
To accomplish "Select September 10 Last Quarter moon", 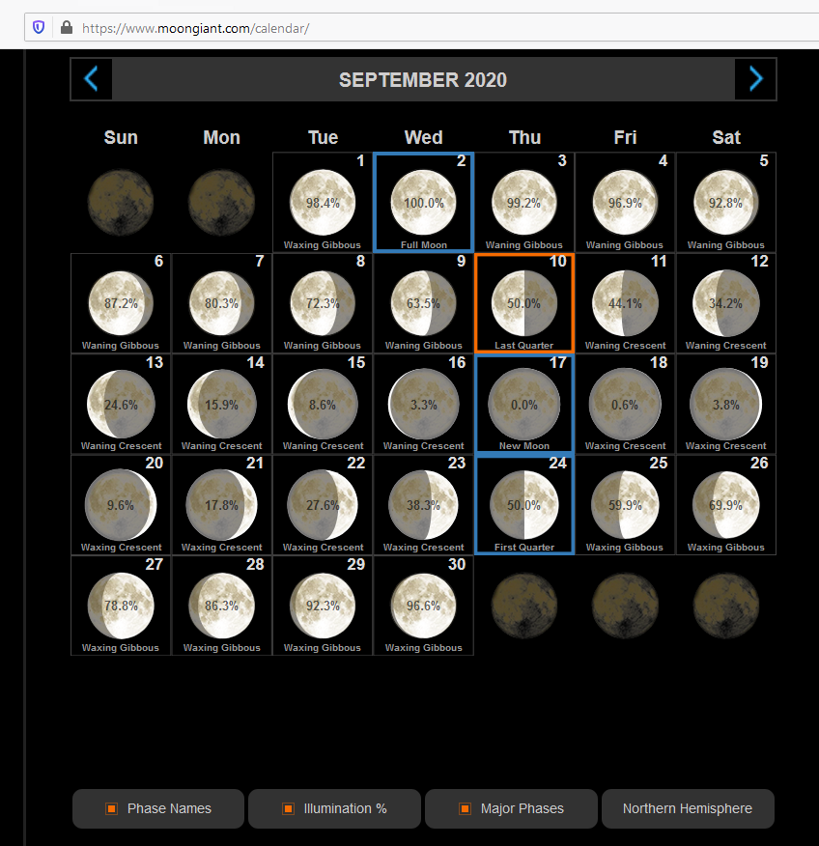I will [524, 303].
